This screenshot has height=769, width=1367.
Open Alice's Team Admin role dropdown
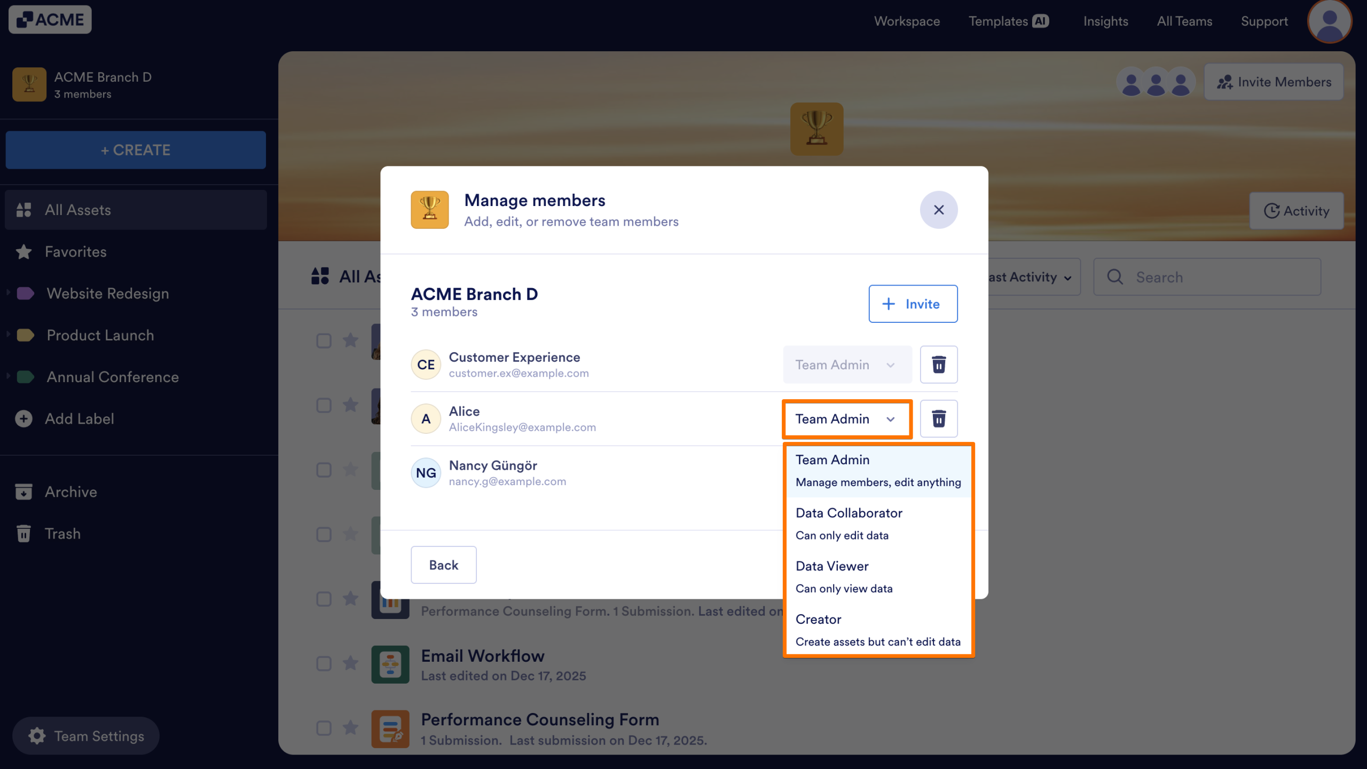(x=847, y=419)
